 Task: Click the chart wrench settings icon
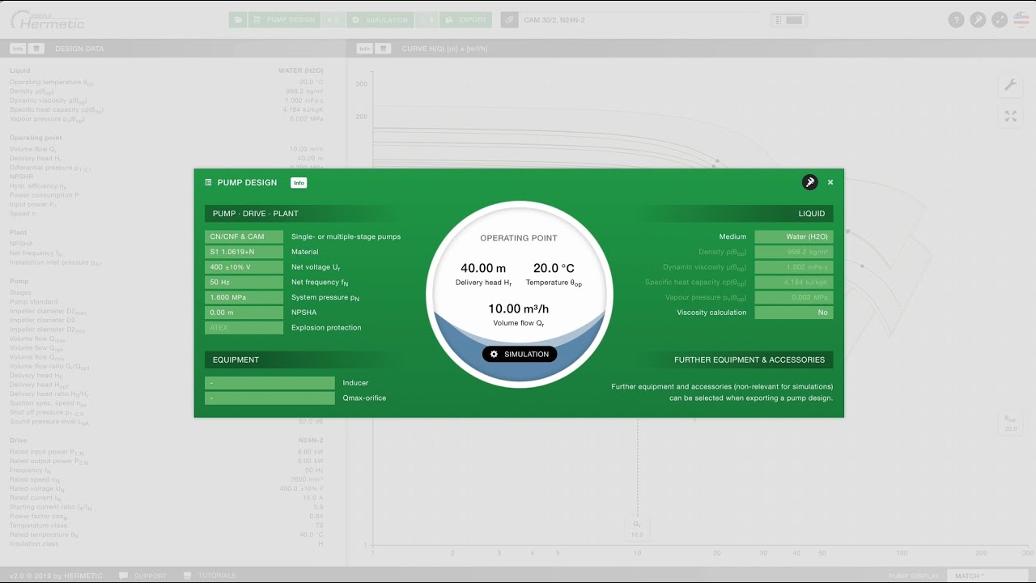click(x=1010, y=84)
